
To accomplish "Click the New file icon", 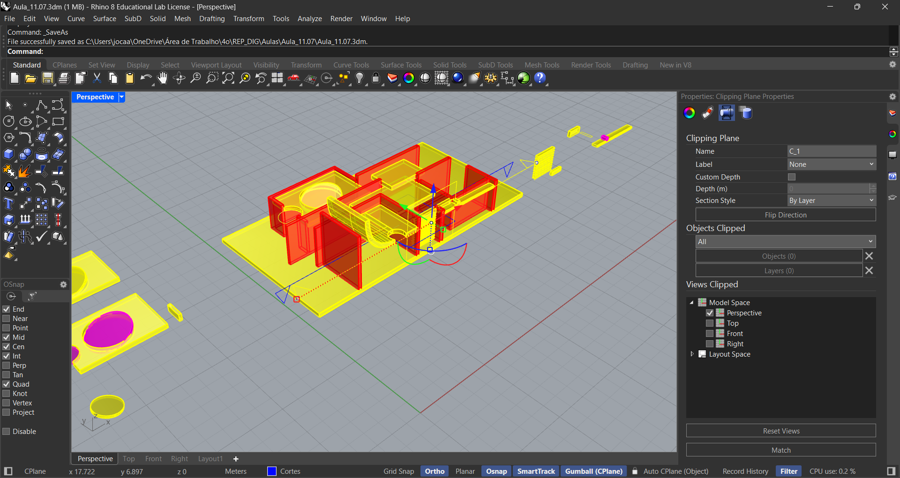I will tap(15, 78).
